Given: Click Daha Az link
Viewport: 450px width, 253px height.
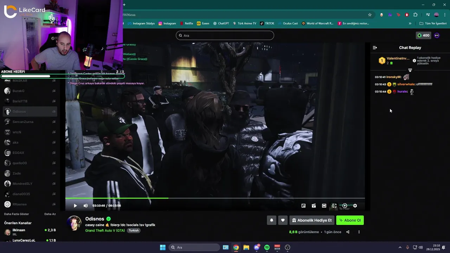Looking at the screenshot, I should (50, 214).
